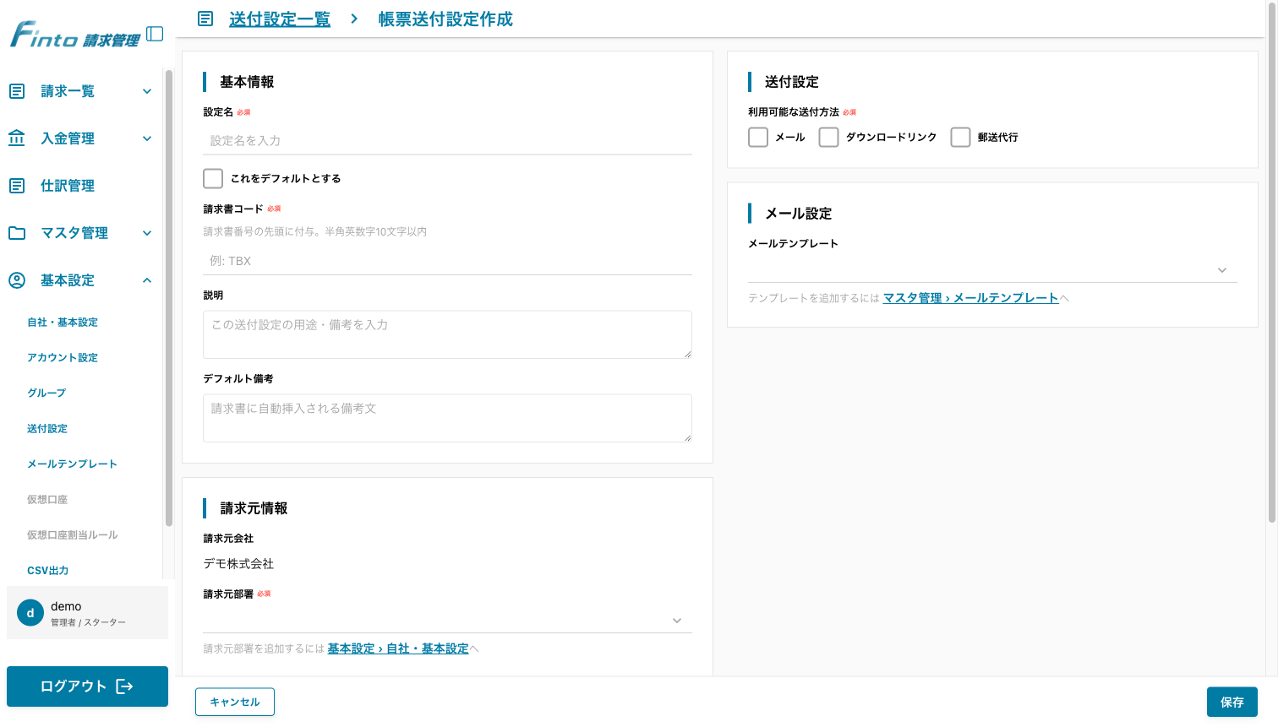Click the 説明 textarea
Image resolution: width=1278 pixels, height=727 pixels.
447,334
